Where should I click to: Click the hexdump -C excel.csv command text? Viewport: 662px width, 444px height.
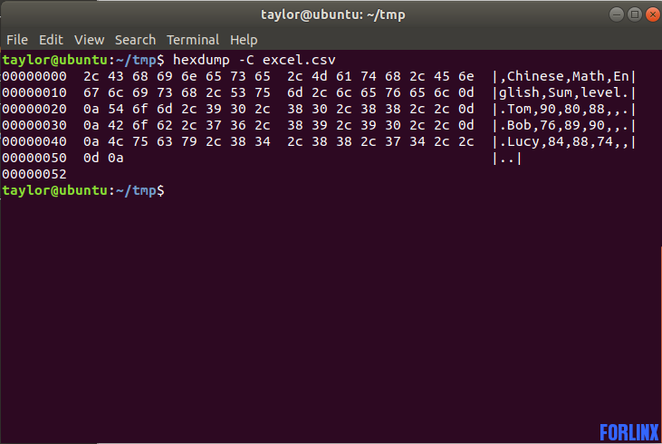tap(254, 60)
